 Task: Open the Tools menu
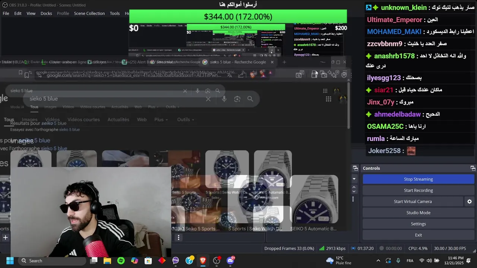point(115,13)
